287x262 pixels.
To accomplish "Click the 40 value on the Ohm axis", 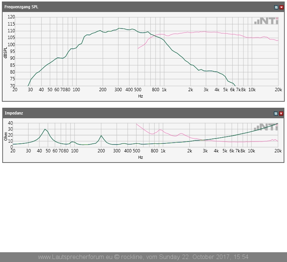I will pos(10,123).
